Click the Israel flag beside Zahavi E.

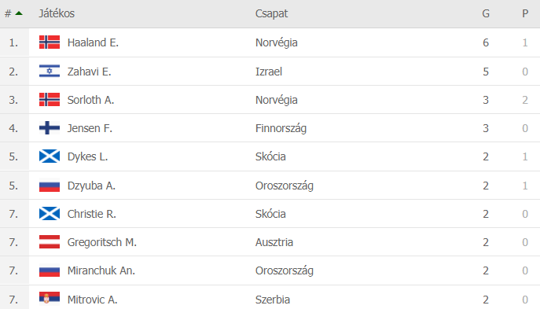point(50,71)
